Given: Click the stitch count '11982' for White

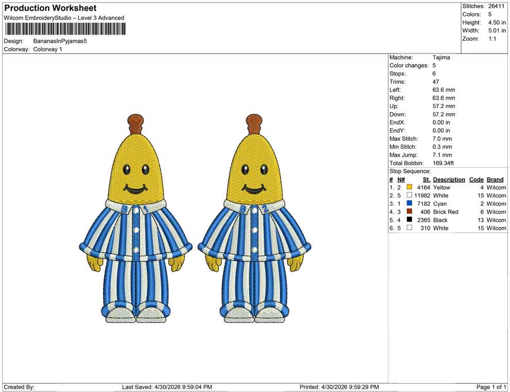Looking at the screenshot, I should pyautogui.click(x=422, y=195).
